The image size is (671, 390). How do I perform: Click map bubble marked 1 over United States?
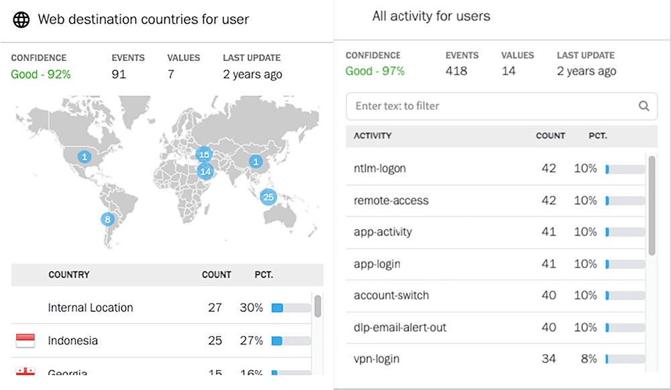(x=85, y=157)
